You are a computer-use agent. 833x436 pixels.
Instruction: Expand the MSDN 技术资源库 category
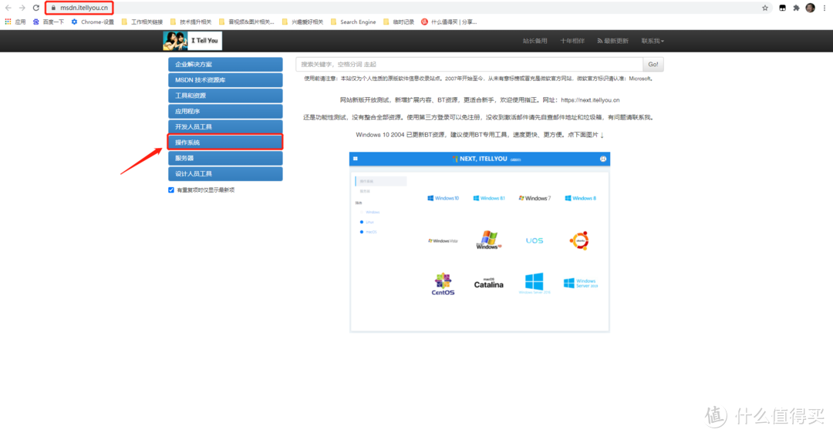tap(225, 80)
